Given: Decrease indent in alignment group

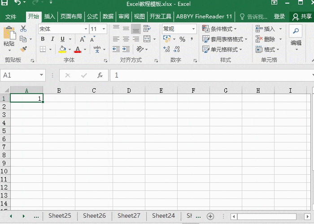Looking at the screenshot, I should pos(116,49).
